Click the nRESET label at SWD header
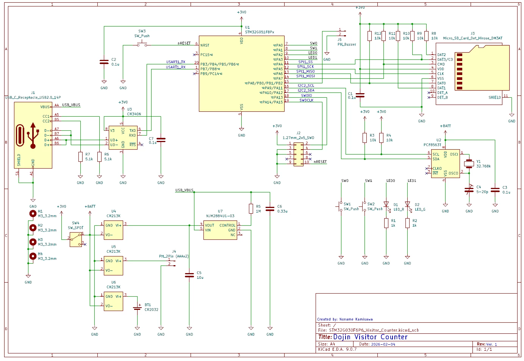Viewport: 524px width, 361px height. pos(320,162)
